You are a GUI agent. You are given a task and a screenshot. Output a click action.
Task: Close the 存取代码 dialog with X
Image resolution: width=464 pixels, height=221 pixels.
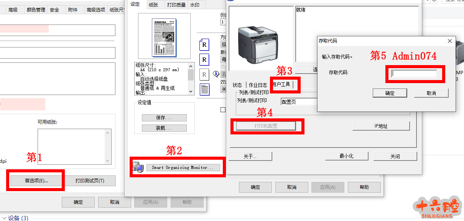pyautogui.click(x=450, y=41)
